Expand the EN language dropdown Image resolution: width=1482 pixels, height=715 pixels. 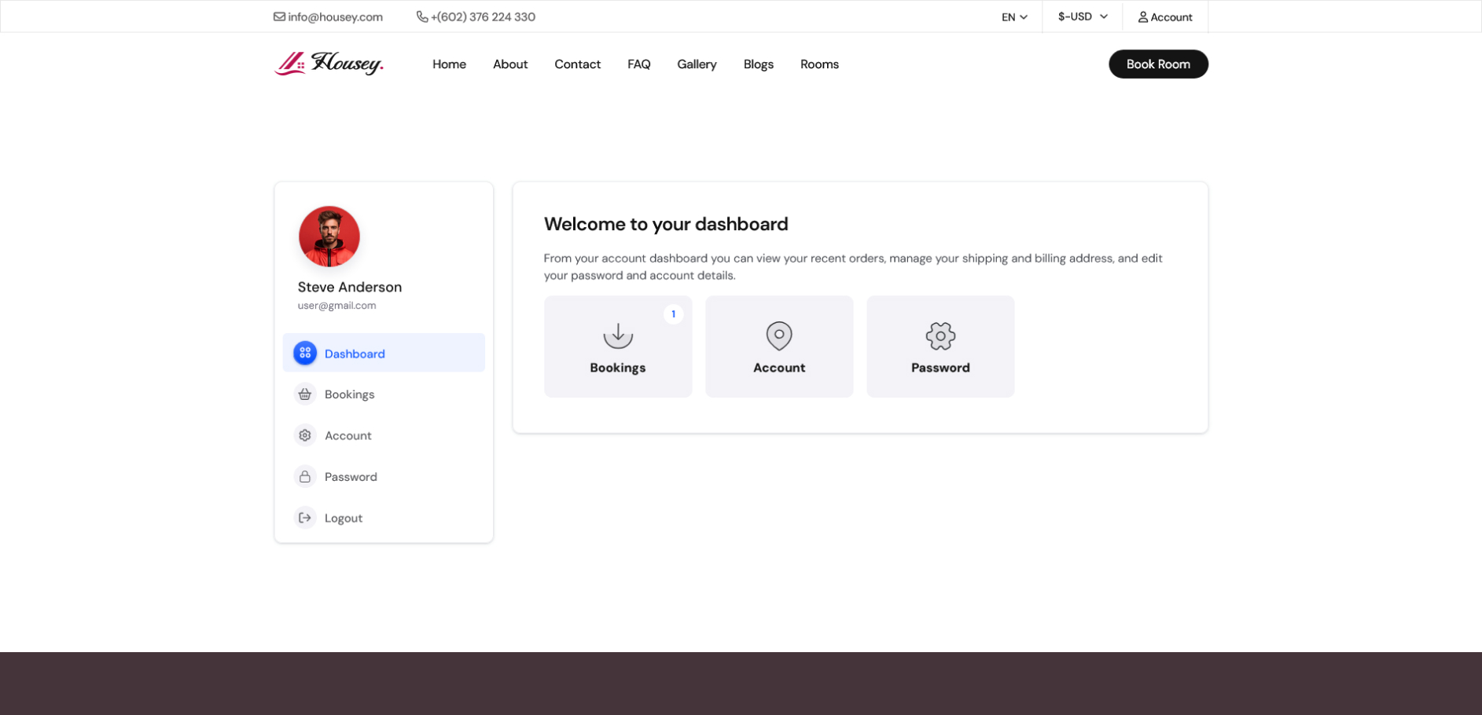coord(1014,17)
